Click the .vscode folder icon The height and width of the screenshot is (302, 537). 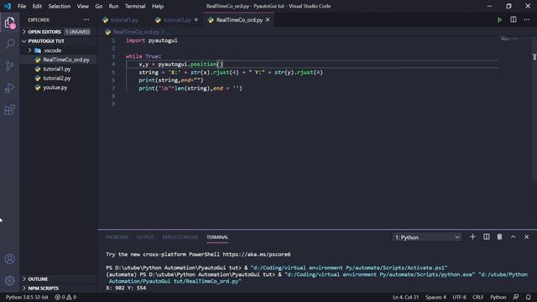tap(38, 50)
